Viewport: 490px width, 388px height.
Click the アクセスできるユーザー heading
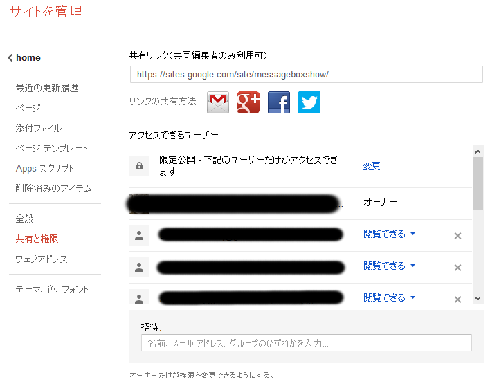tap(174, 135)
